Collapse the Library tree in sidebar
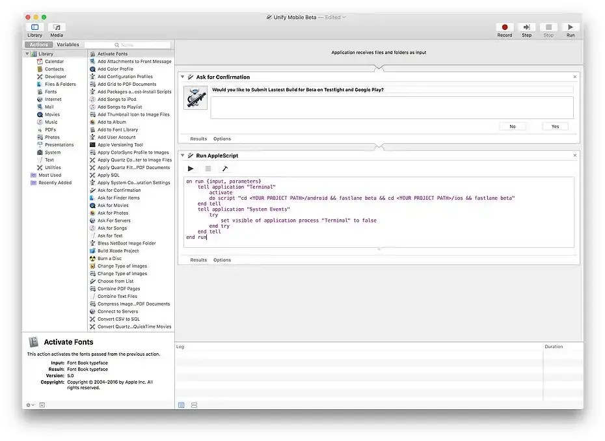This screenshot has width=605, height=441. tap(27, 54)
